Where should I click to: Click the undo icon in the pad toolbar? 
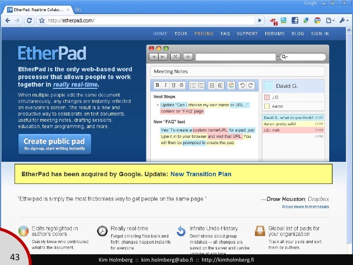242,85
